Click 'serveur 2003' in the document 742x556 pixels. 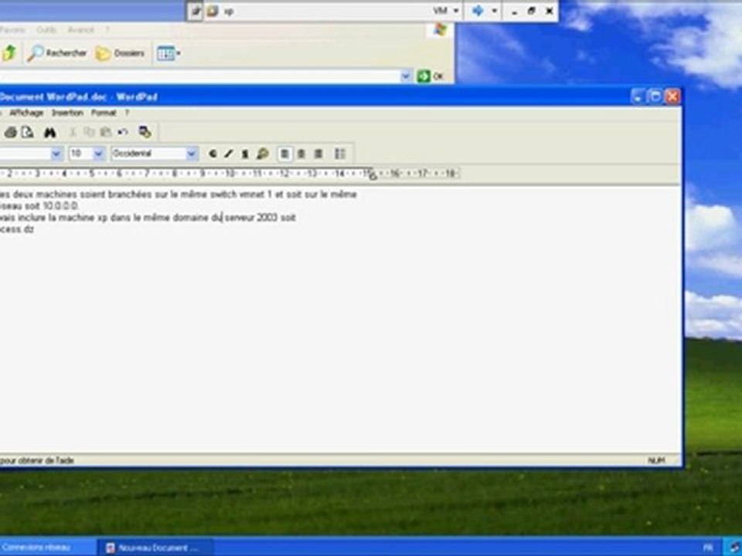250,218
